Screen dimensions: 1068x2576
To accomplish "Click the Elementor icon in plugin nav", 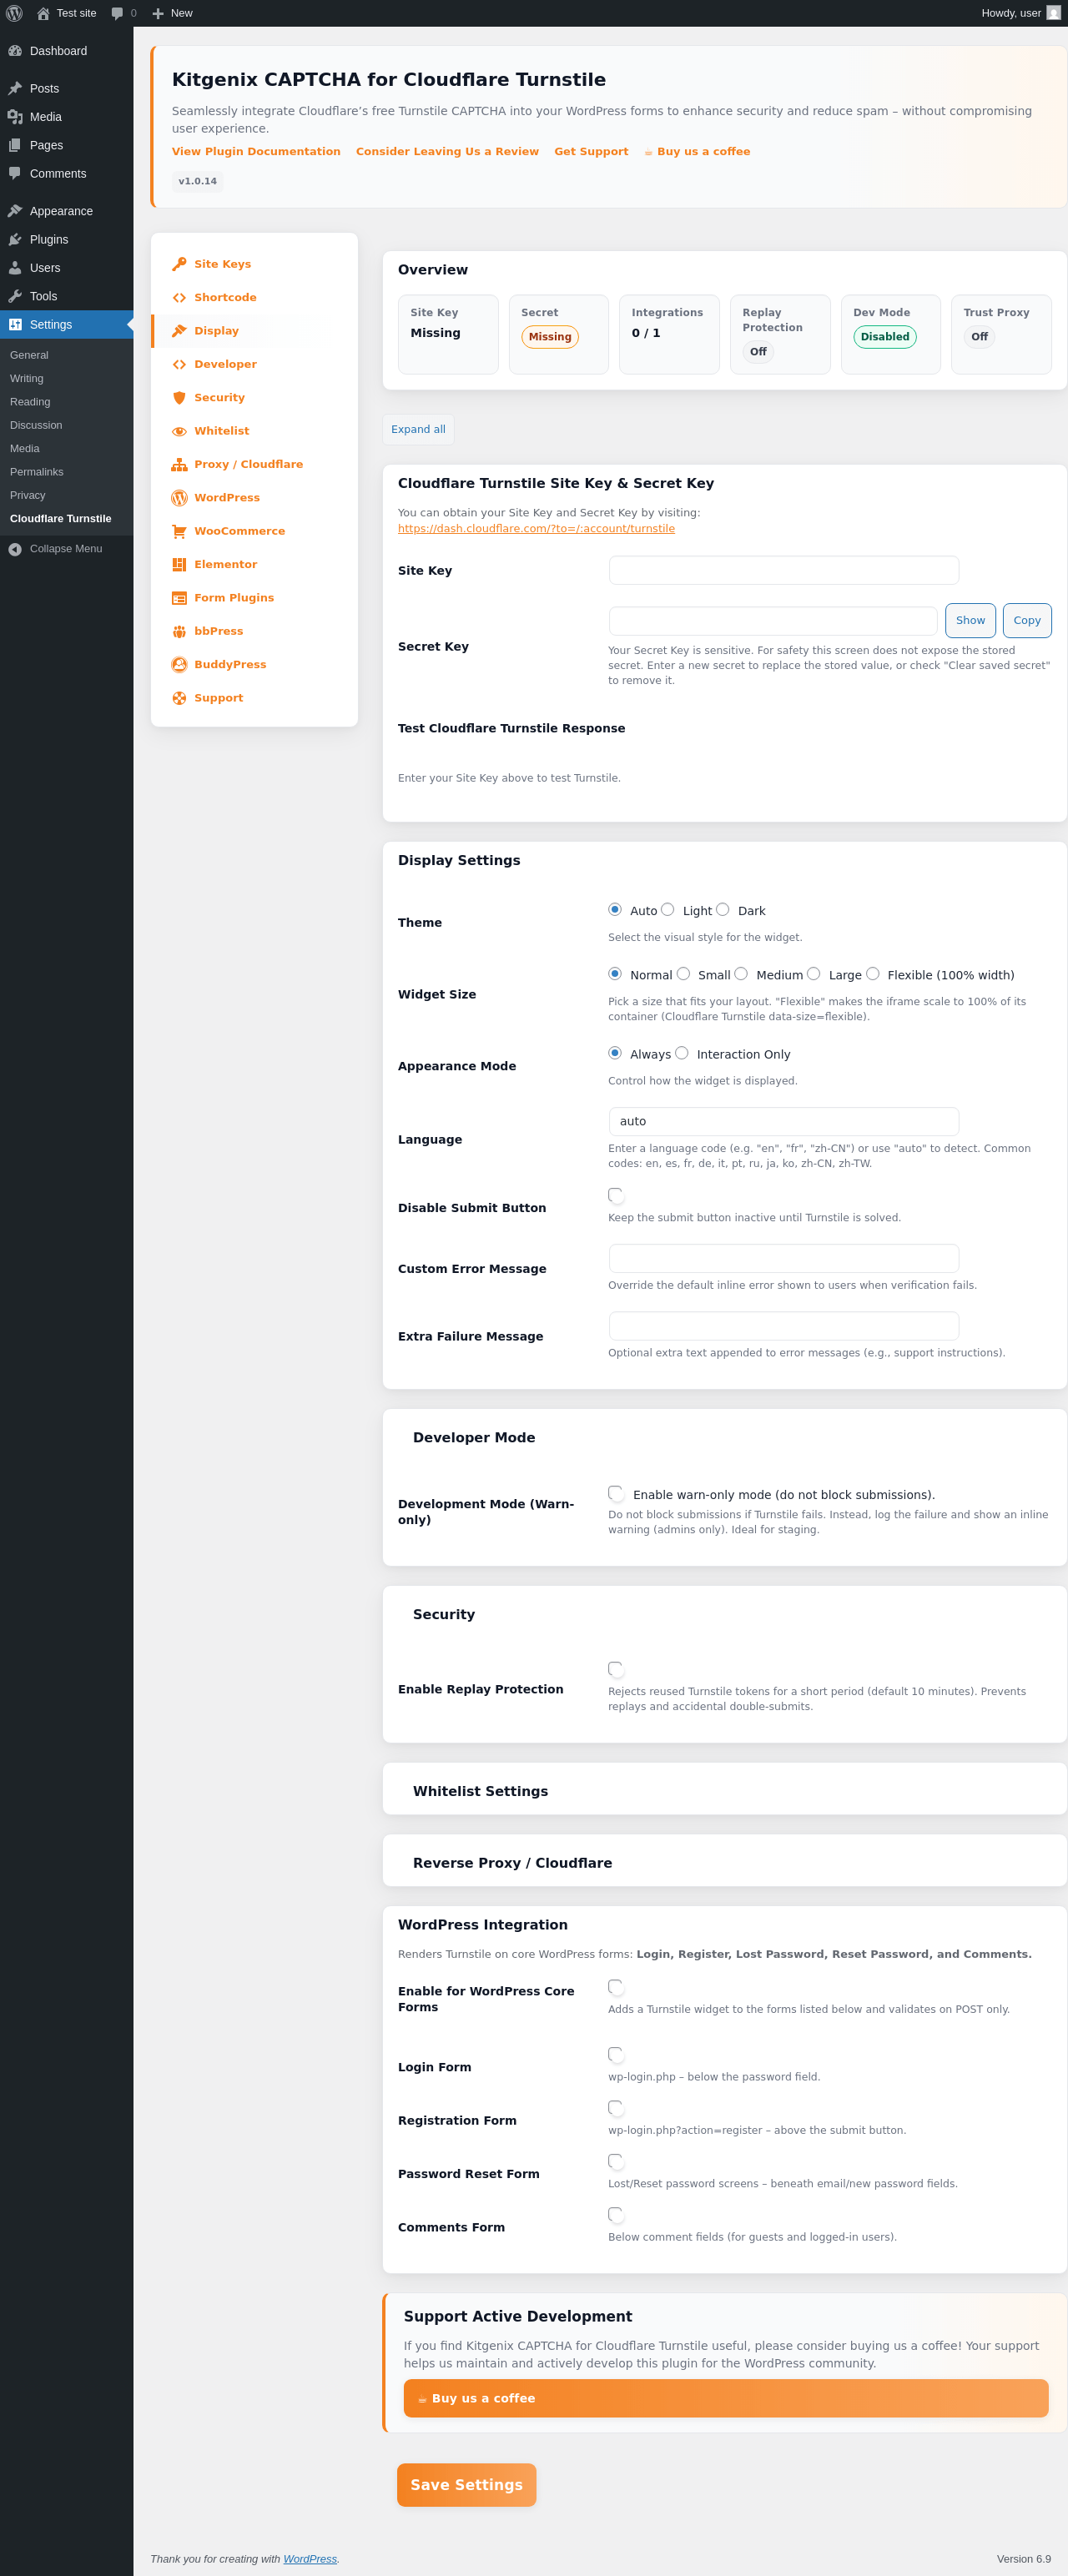I will click(179, 565).
